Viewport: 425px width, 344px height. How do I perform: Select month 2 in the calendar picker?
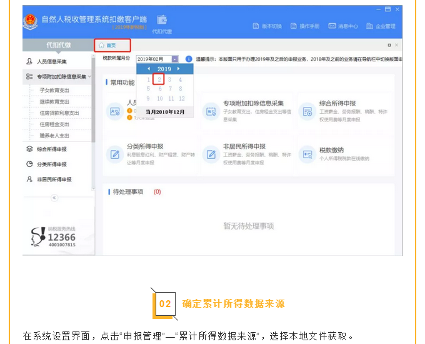[159, 79]
